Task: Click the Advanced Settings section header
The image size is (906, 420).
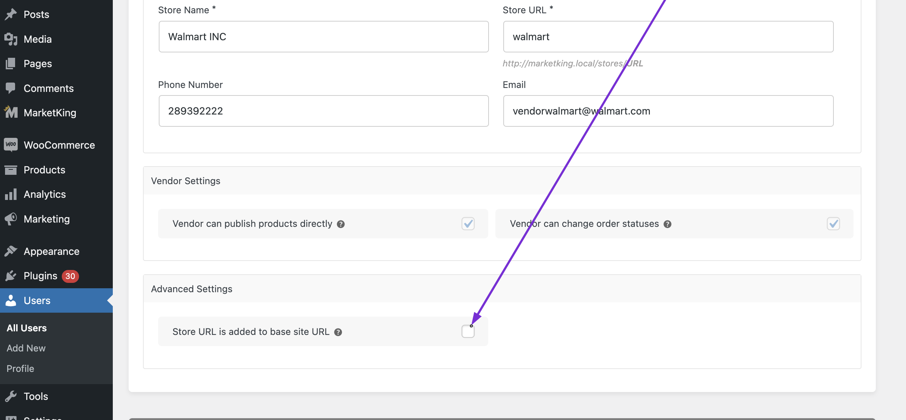Action: pyautogui.click(x=502, y=289)
